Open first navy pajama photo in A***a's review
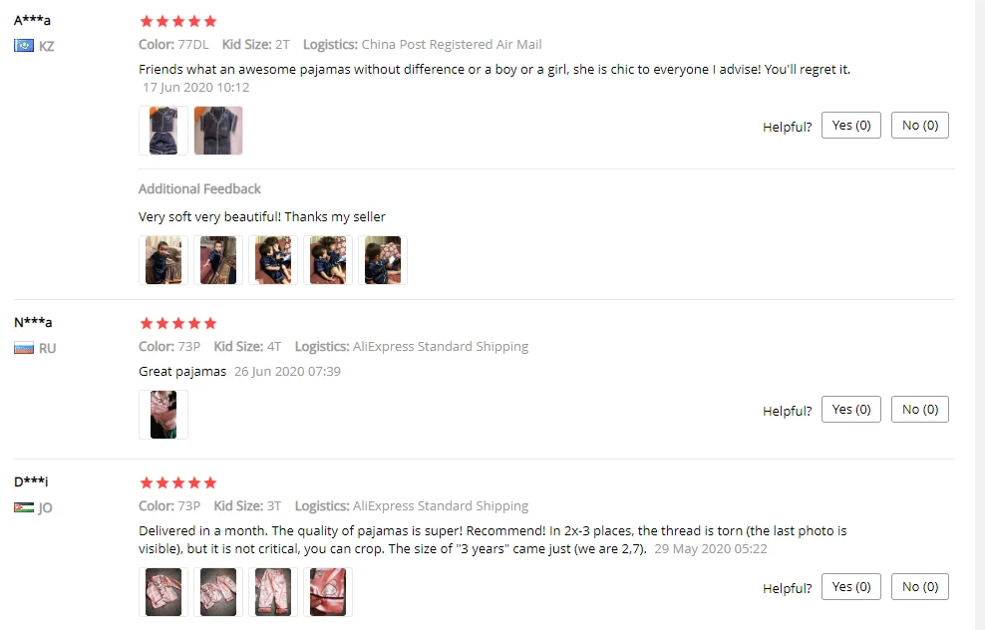 coord(164,131)
